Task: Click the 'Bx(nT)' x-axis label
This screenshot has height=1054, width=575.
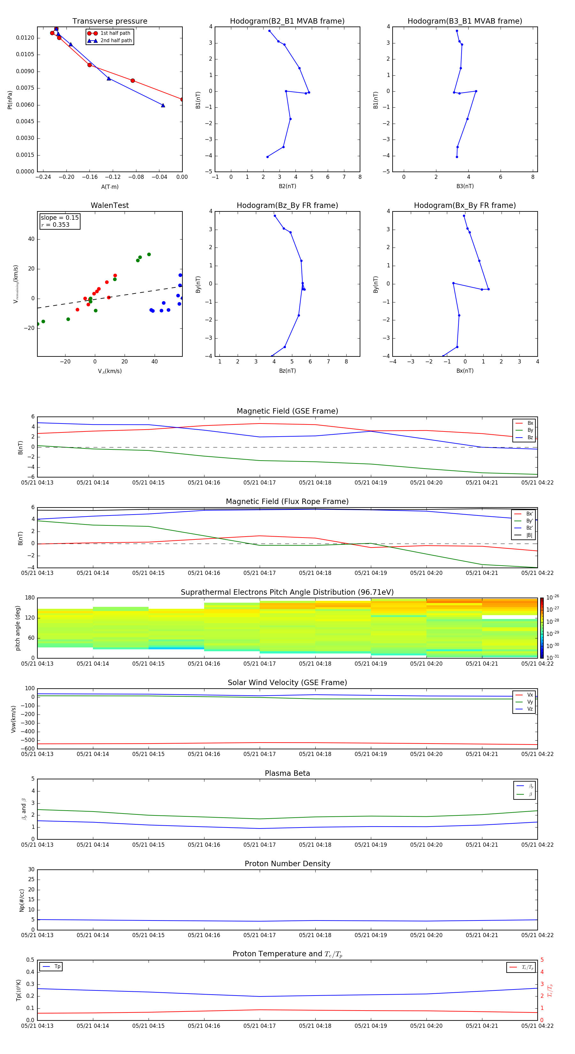Action: [465, 371]
